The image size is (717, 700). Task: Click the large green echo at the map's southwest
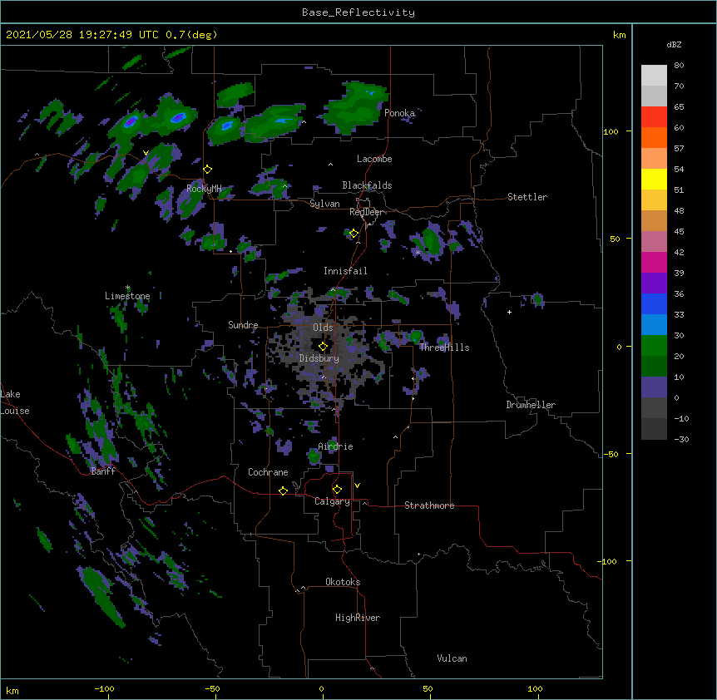(102, 595)
